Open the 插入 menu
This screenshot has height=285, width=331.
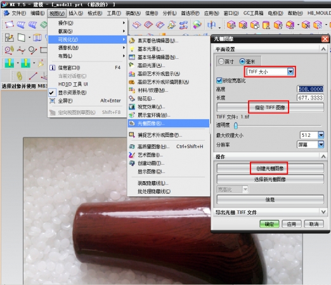(x=75, y=13)
